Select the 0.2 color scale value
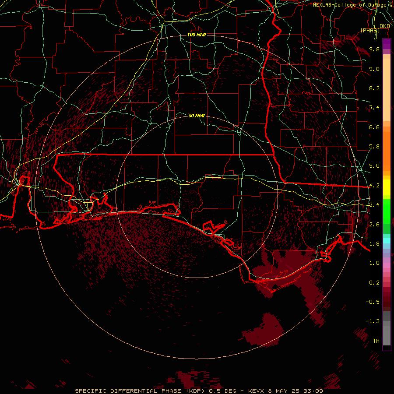 pos(374,283)
